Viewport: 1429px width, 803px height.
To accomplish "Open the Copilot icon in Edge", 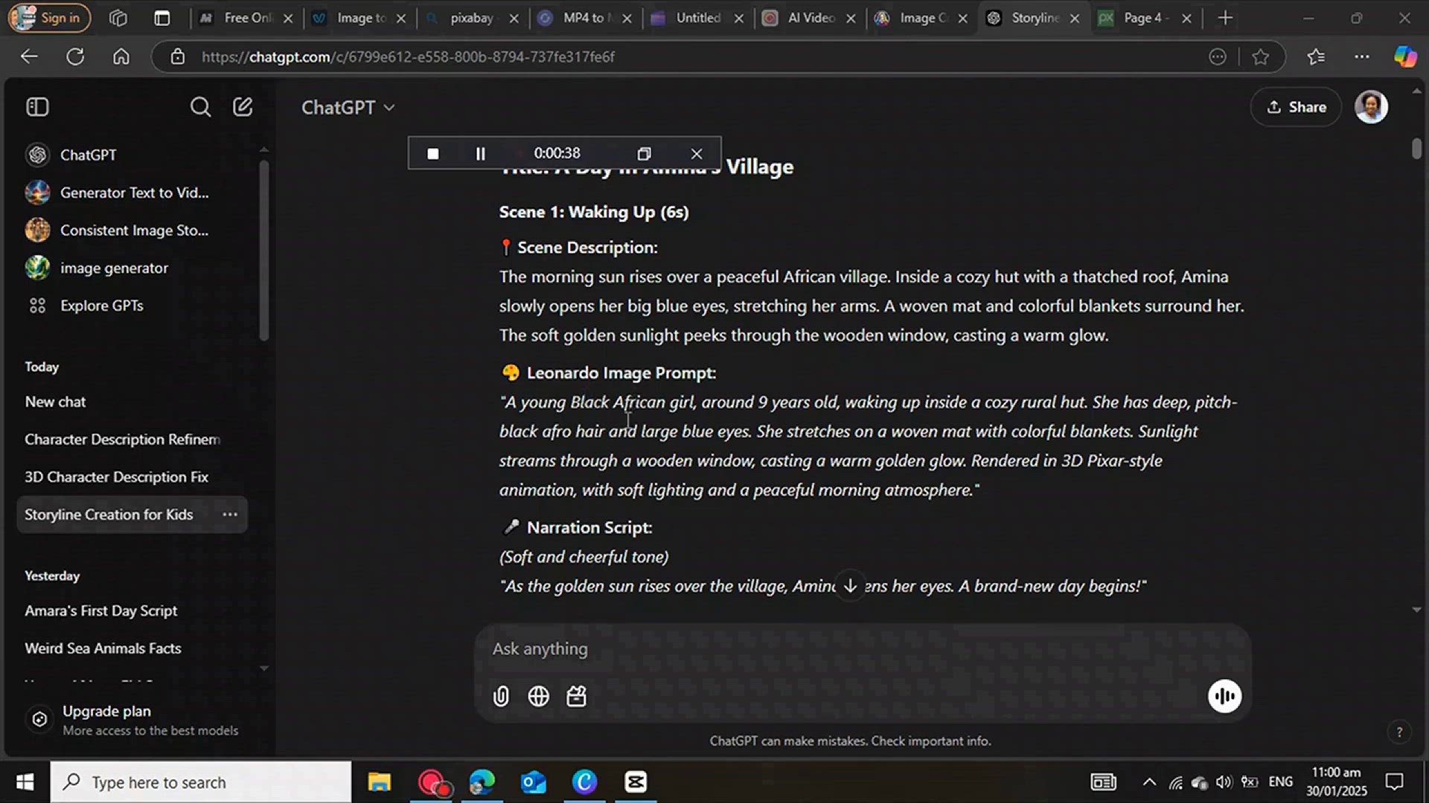I will pos(1405,57).
